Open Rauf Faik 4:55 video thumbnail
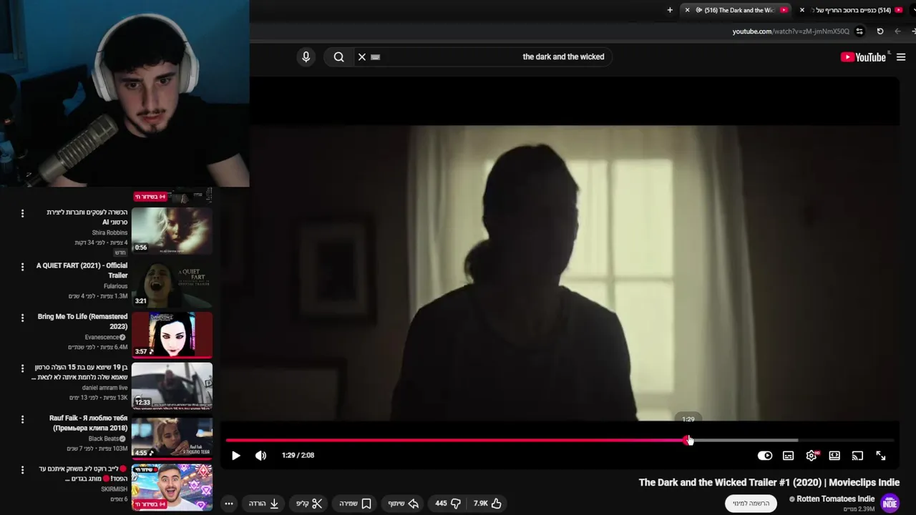The height and width of the screenshot is (515, 916). [172, 436]
